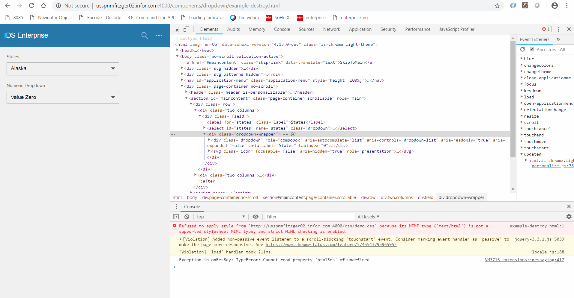Open the jquery-3.3.1.js:5039 source link
The width and height of the screenshot is (574, 298).
[539, 239]
